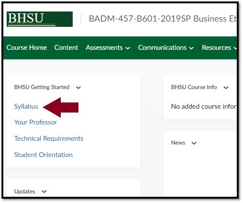Click the BHSU logo
Image resolution: width=243 pixels, height=203 pixels.
[x=40, y=19]
